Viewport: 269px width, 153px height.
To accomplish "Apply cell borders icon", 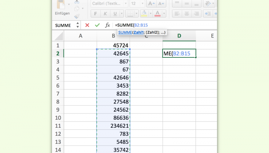I will click(130, 14).
